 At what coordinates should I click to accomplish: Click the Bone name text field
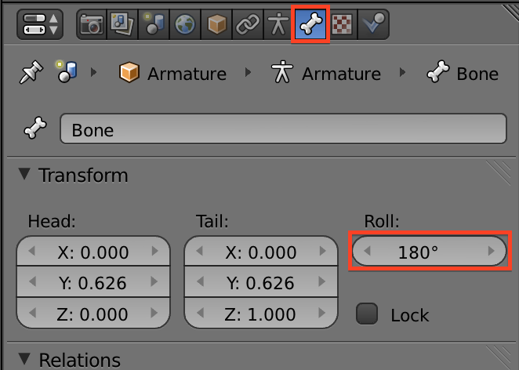click(282, 129)
